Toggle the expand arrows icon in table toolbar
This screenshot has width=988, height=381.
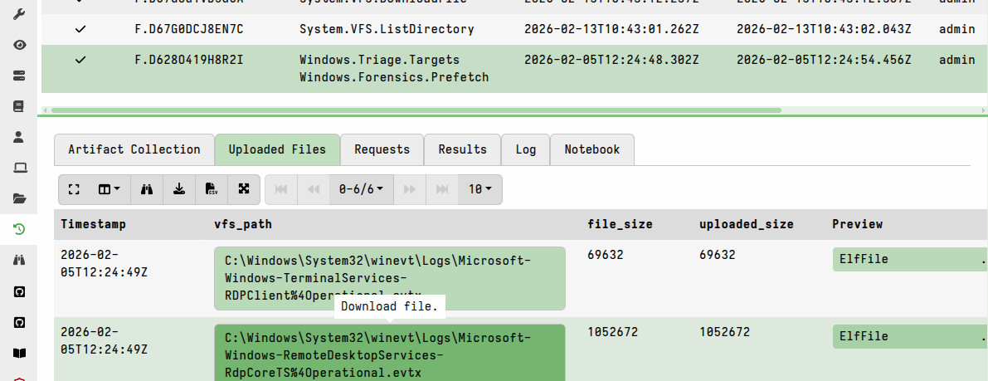243,189
